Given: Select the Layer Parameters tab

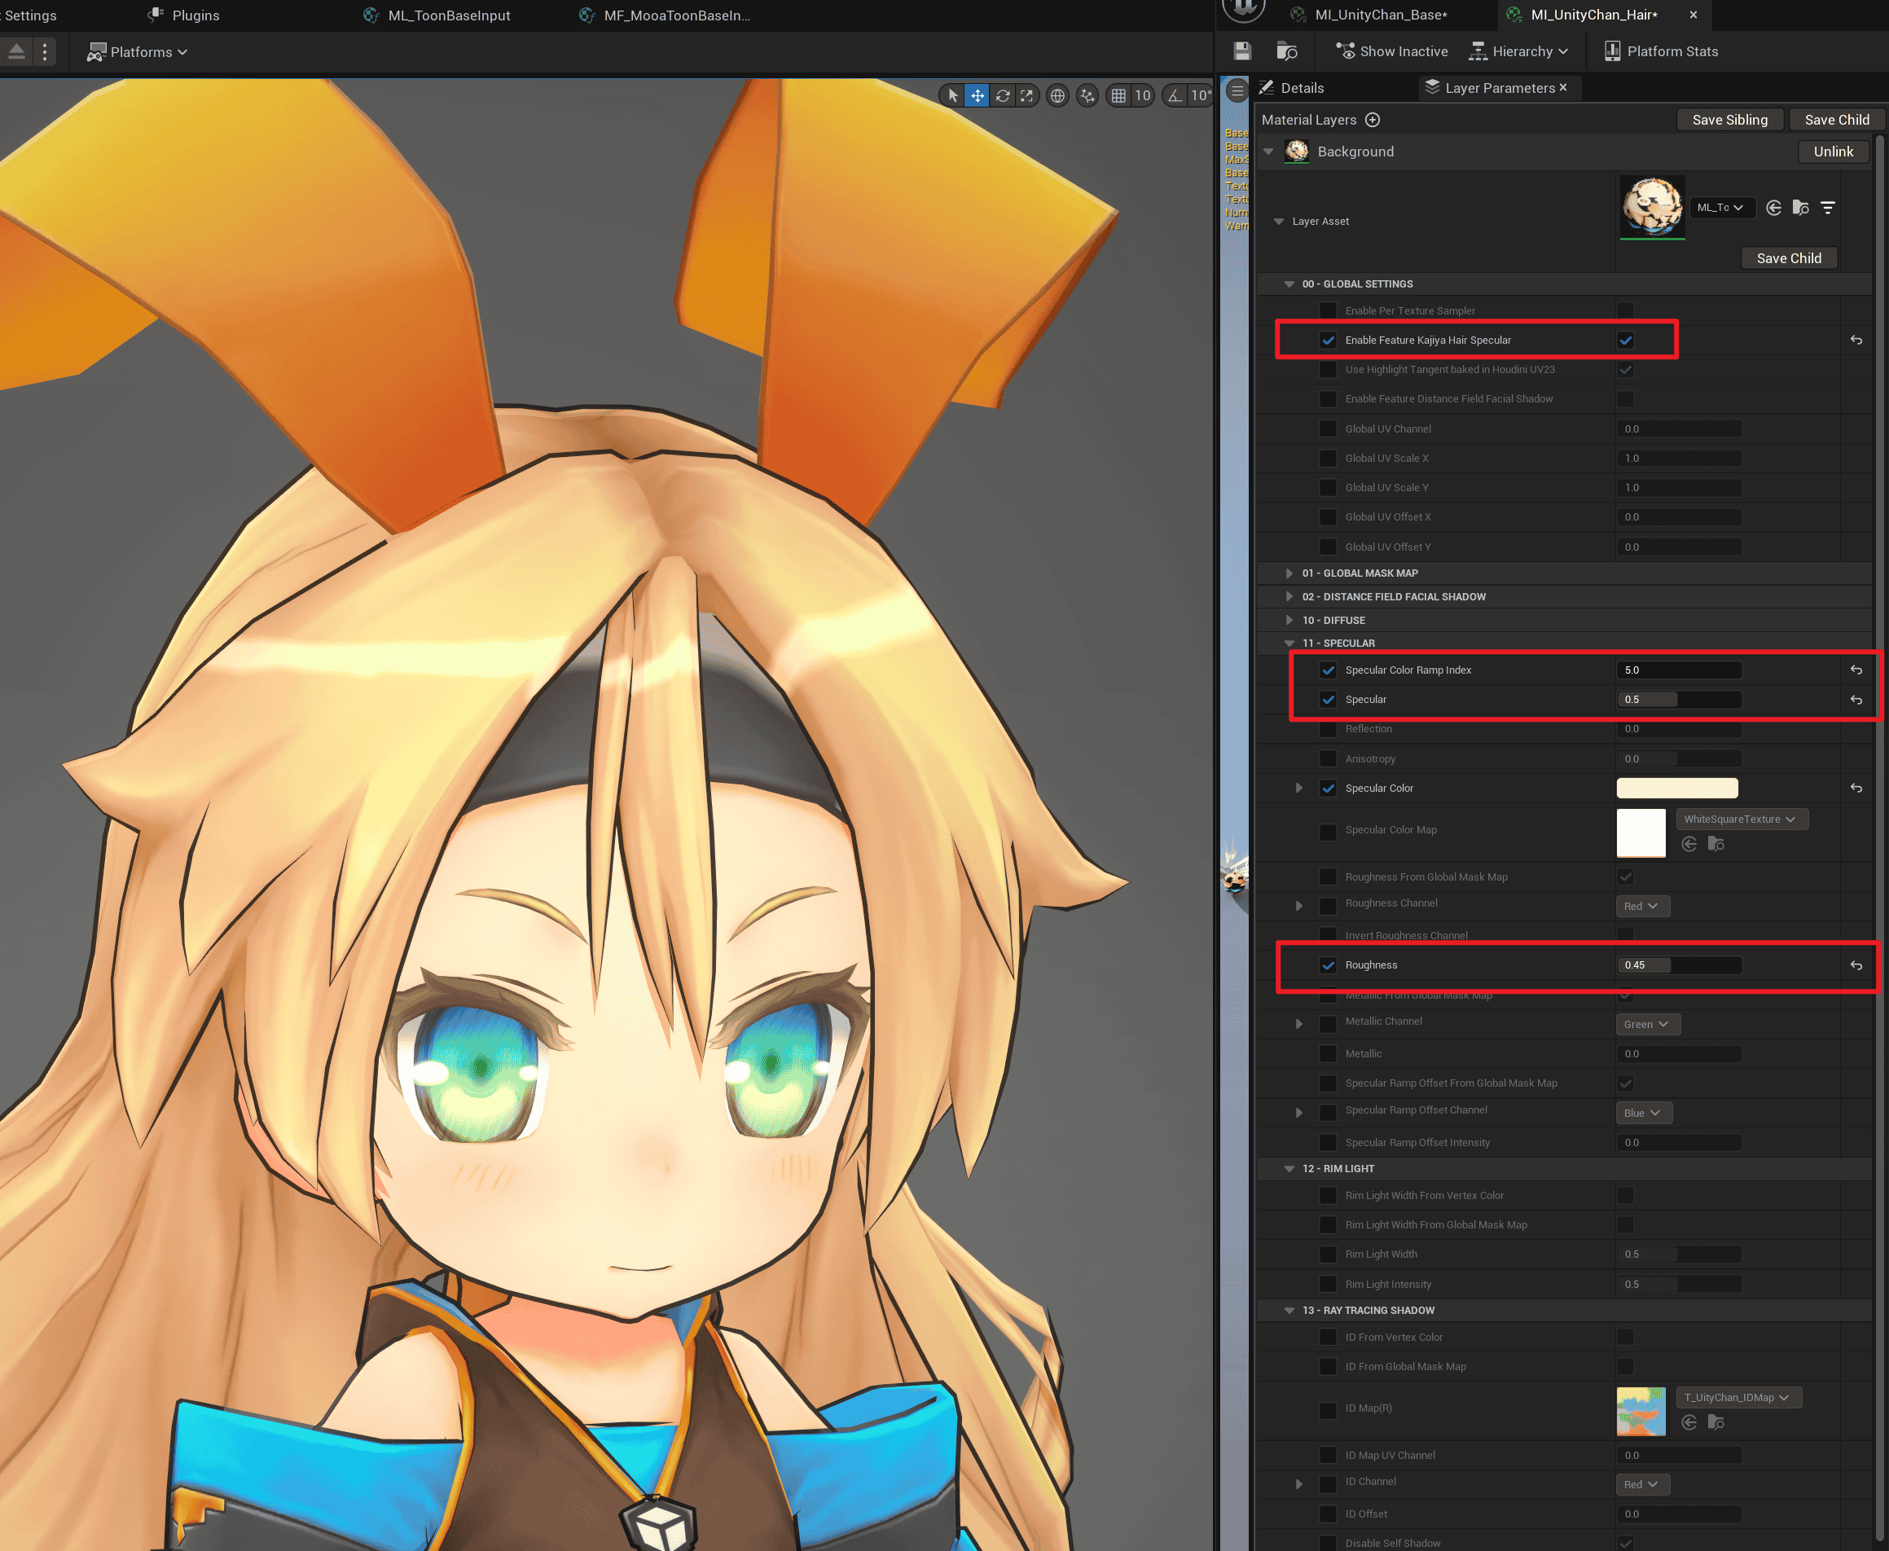Looking at the screenshot, I should pos(1500,87).
